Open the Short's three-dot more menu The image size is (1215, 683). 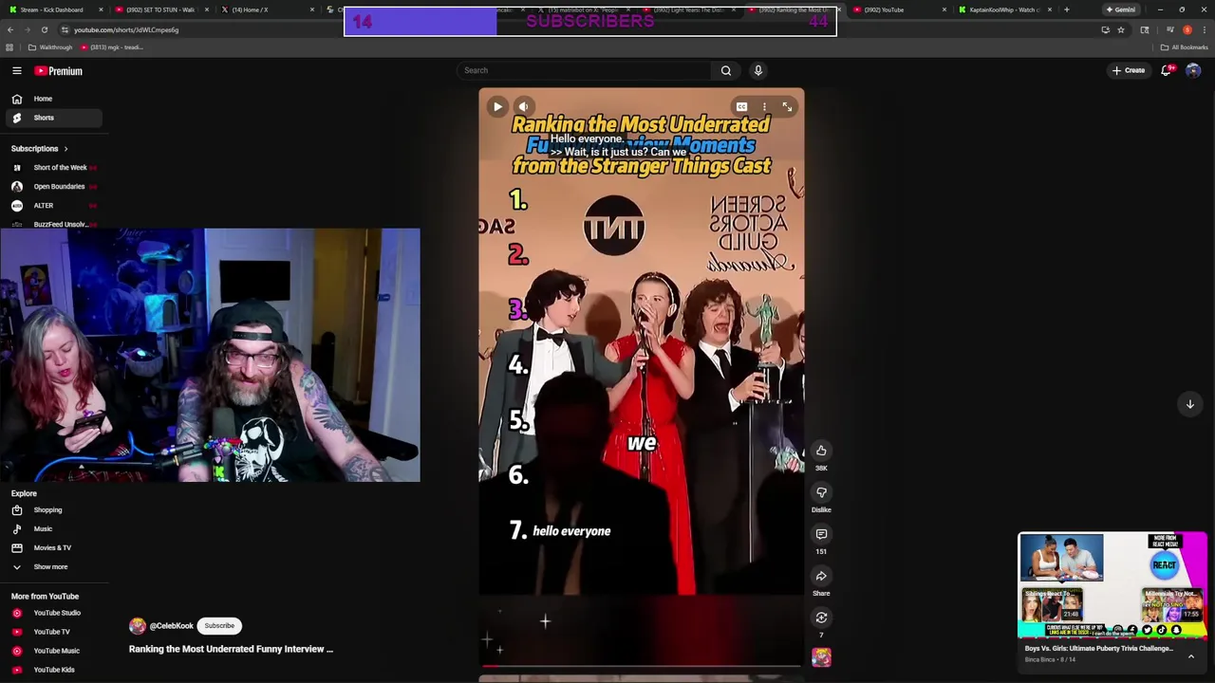[764, 106]
